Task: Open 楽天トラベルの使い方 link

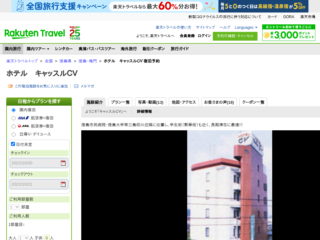Action: [x=173, y=27]
